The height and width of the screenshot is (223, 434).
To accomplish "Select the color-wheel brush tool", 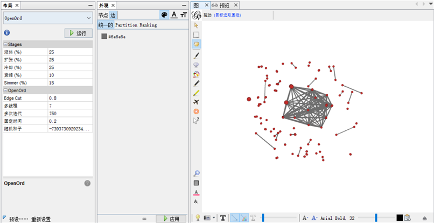I will 196,74.
